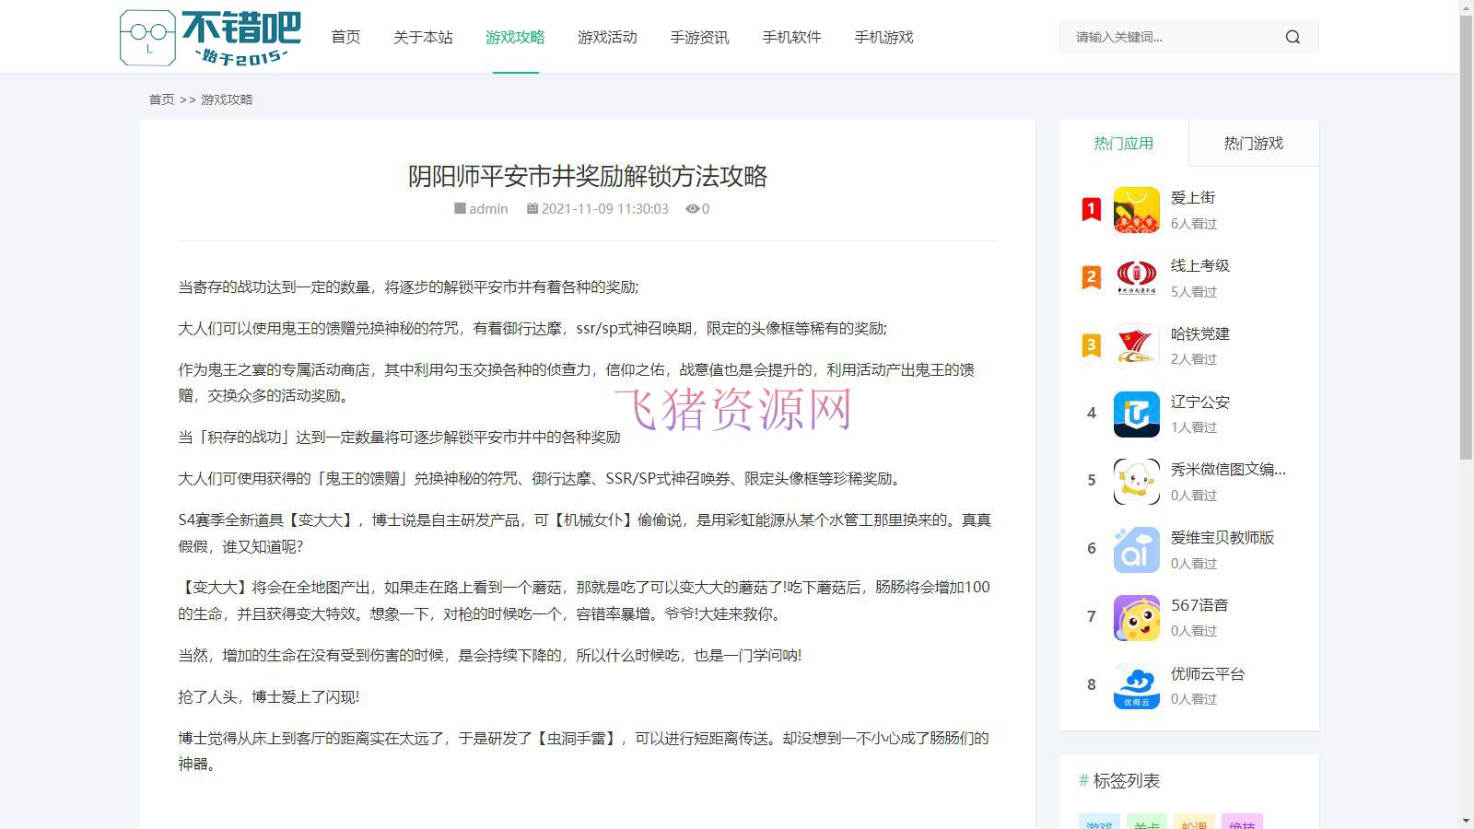Image resolution: width=1474 pixels, height=829 pixels.
Task: Click the admin author link
Action: (487, 209)
